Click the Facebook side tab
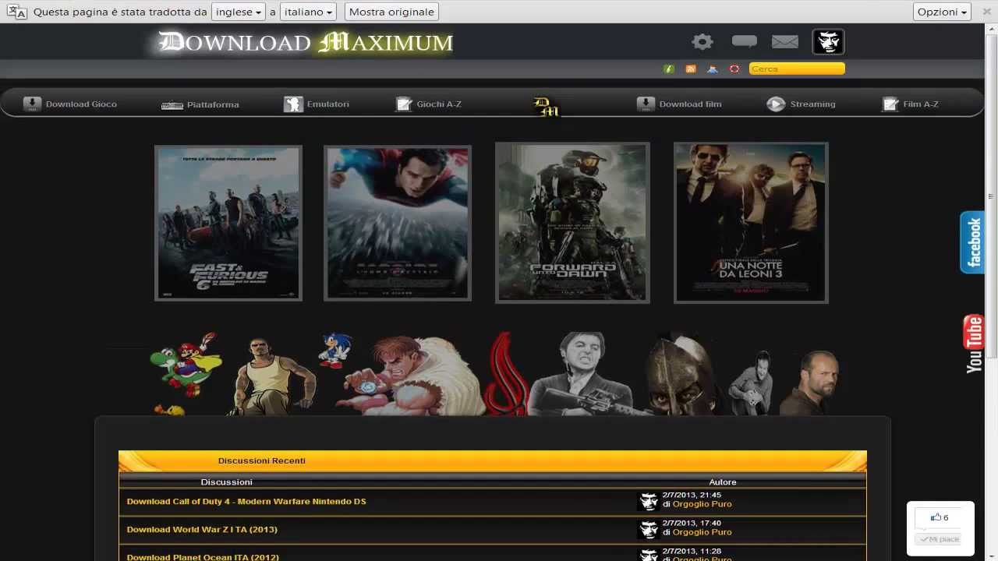 (972, 242)
